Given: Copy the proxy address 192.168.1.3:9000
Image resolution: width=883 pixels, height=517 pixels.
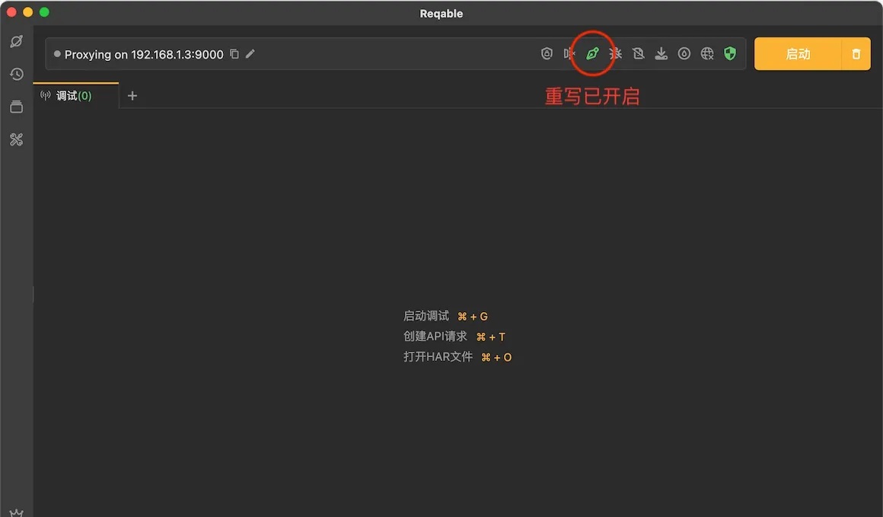Looking at the screenshot, I should pyautogui.click(x=234, y=54).
